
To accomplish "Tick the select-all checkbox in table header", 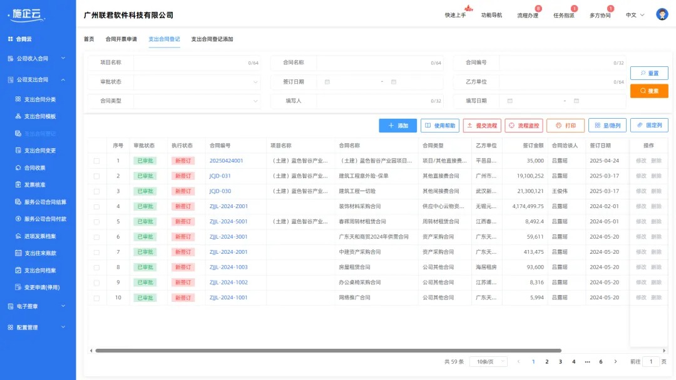I will 98,145.
